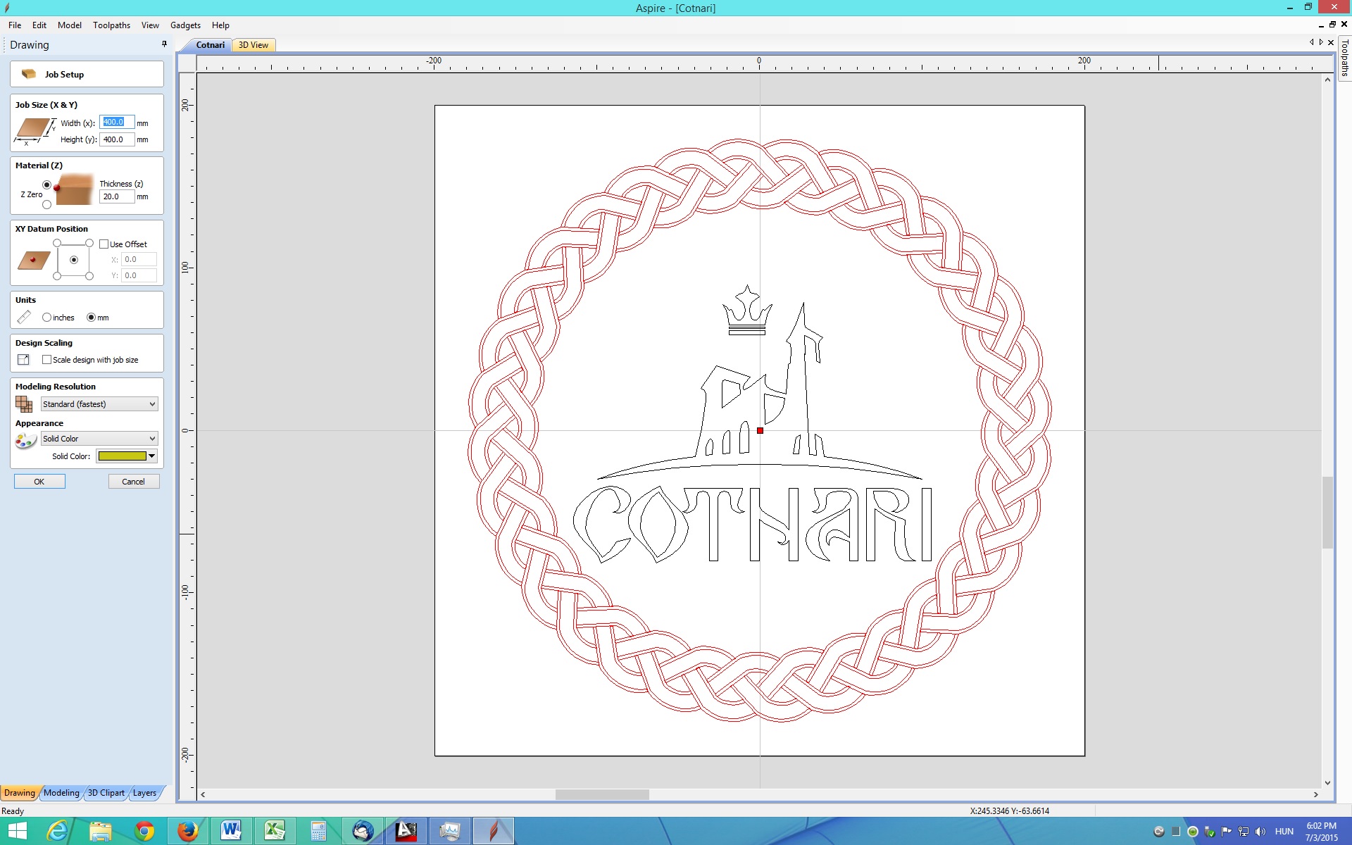Open Google Chrome from taskbar
The width and height of the screenshot is (1352, 845).
click(x=144, y=831)
